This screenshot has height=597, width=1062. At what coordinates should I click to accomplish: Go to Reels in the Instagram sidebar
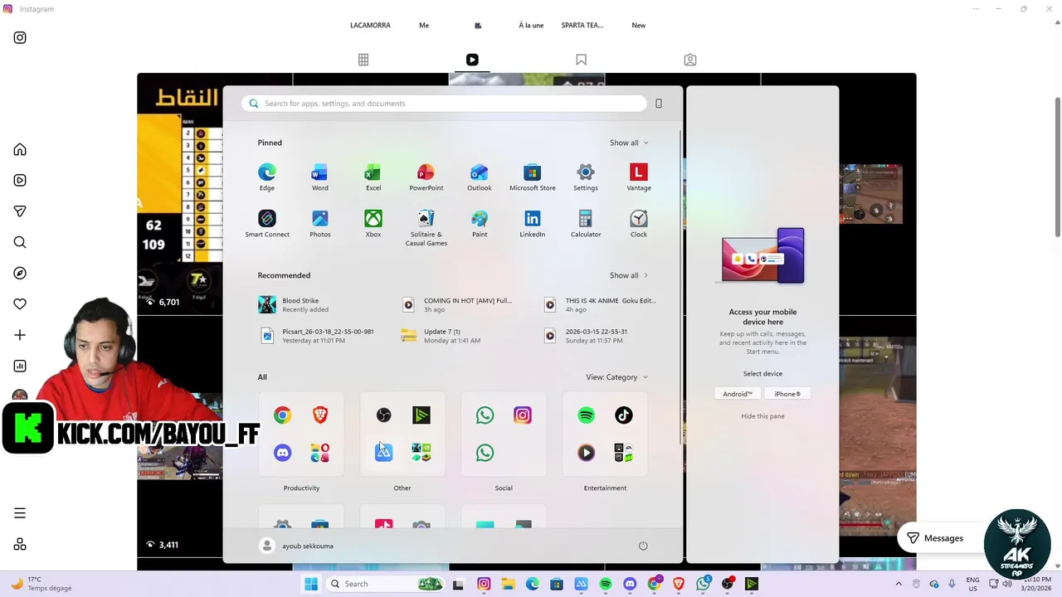[x=20, y=180]
